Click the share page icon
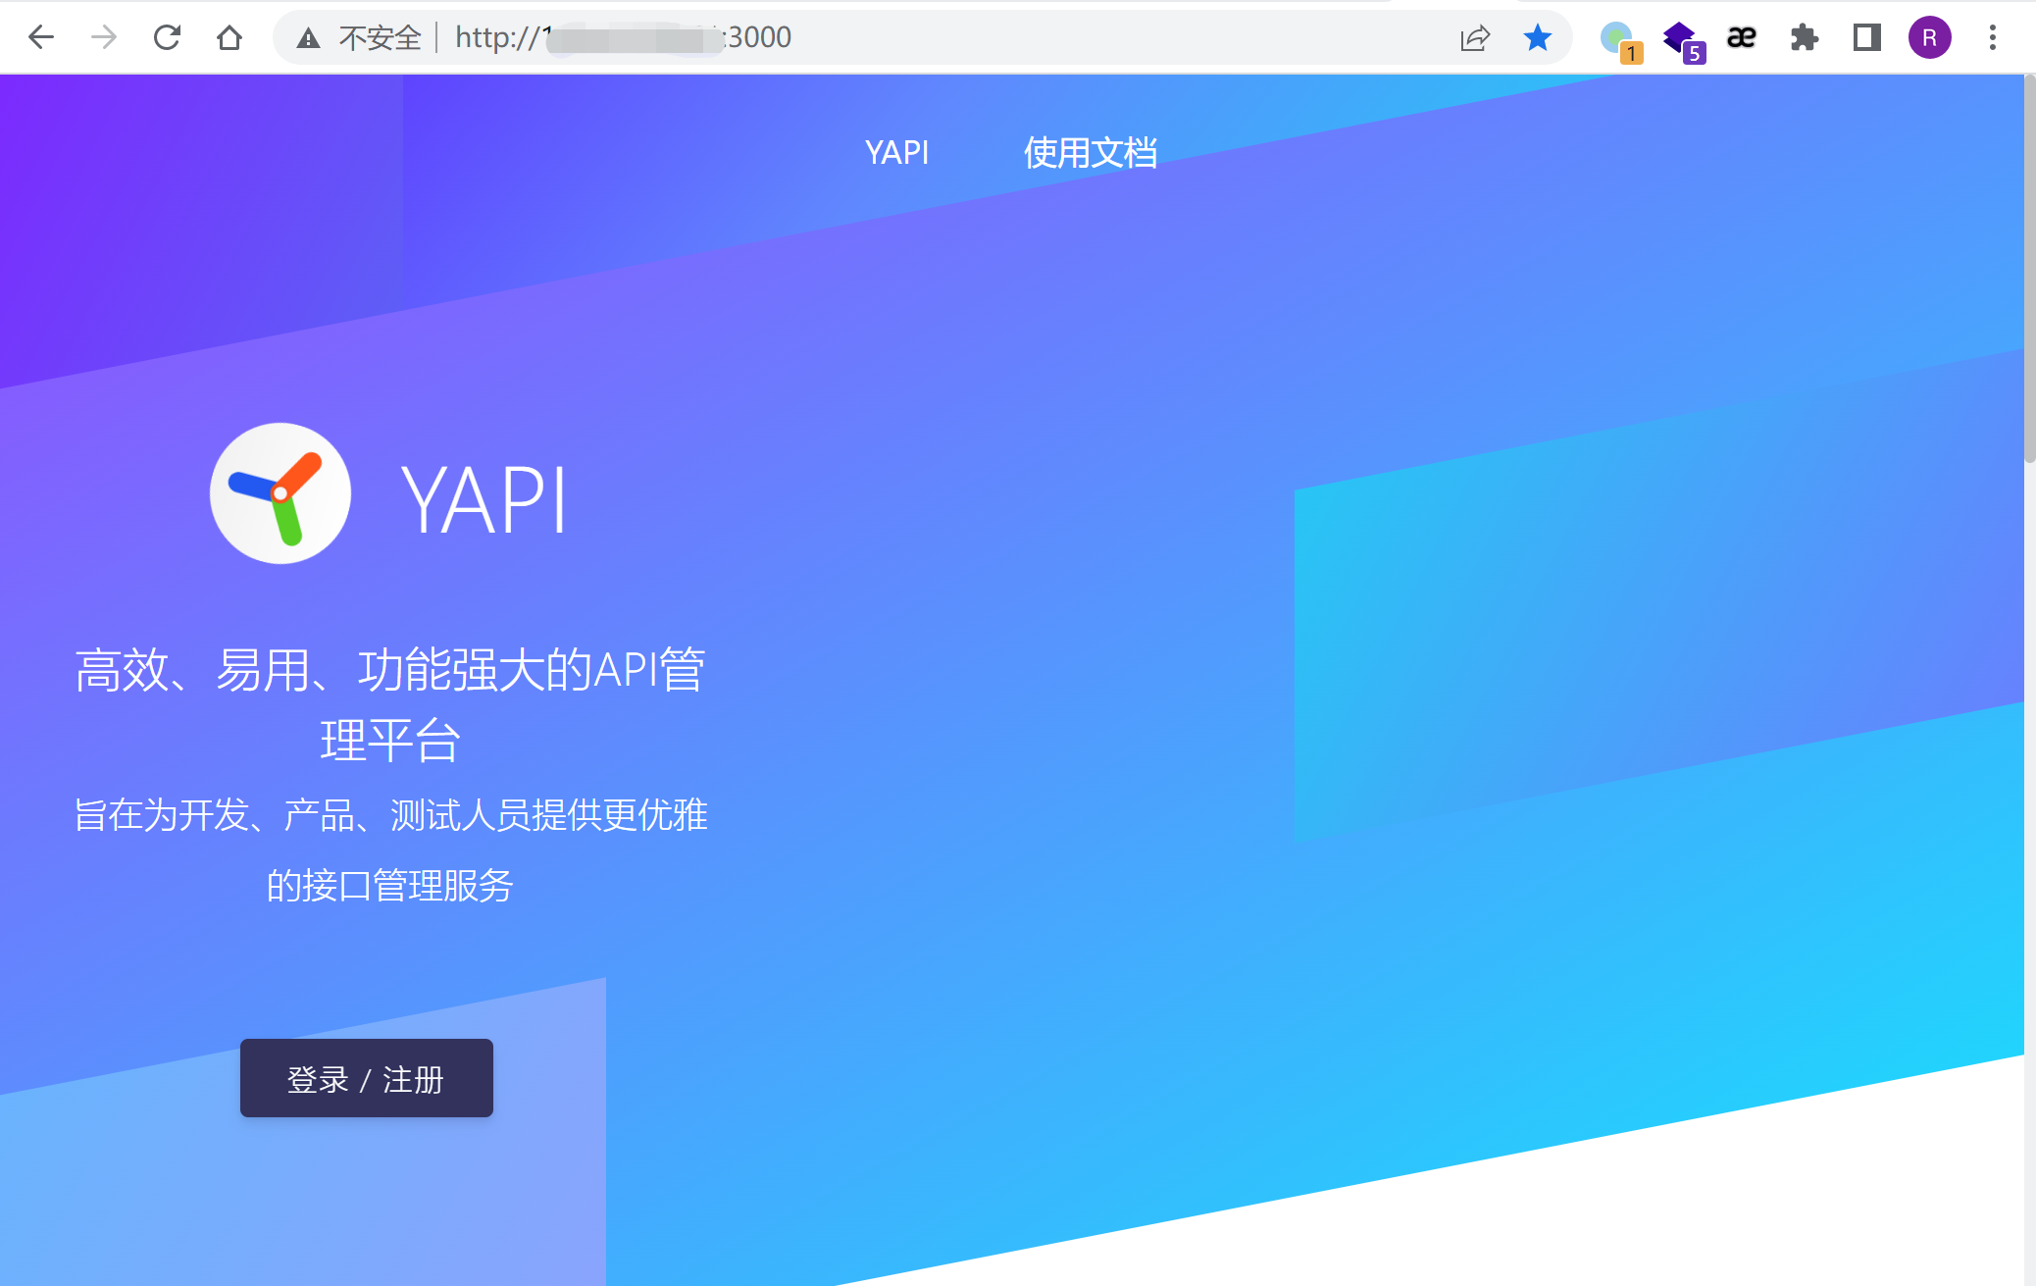 [x=1475, y=38]
